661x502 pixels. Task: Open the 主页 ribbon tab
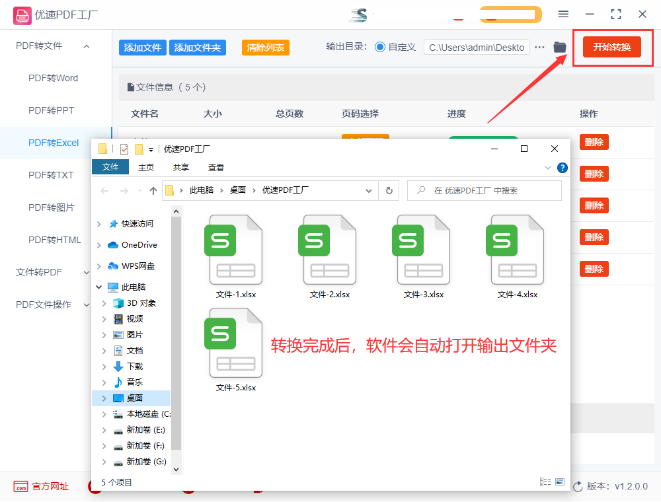click(x=146, y=168)
